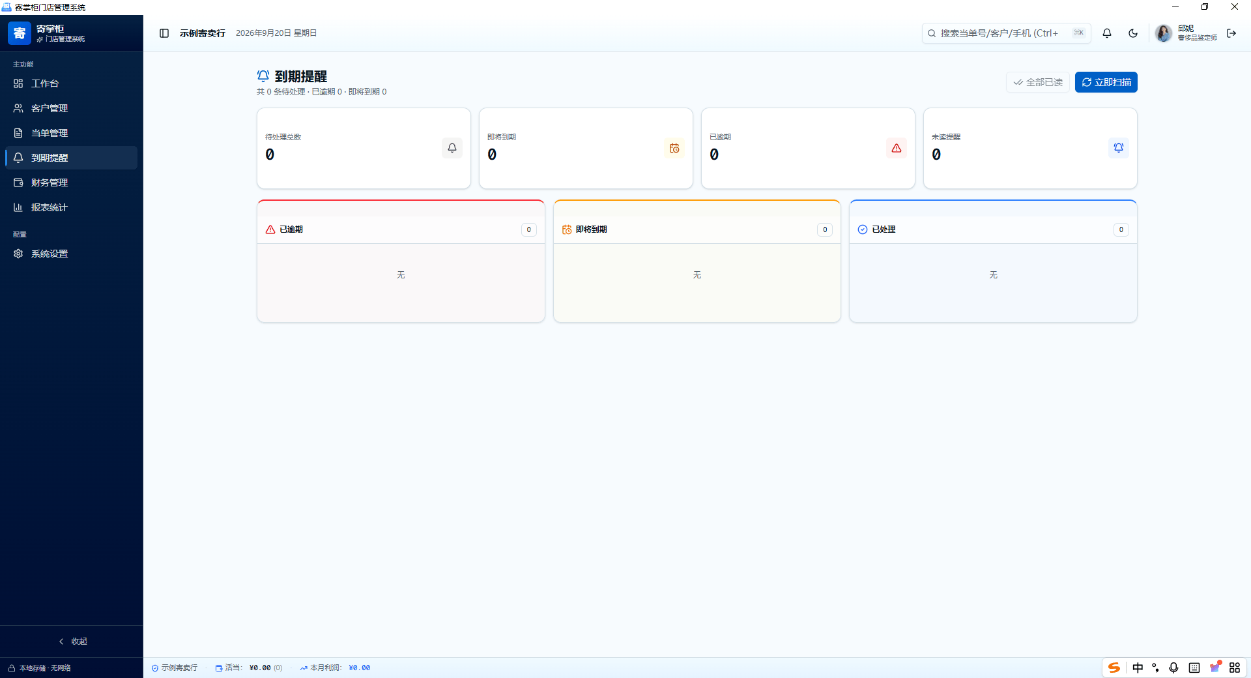Screen dimensions: 1251x678
Task: Click the 全部已读 button
Action: 1037,82
